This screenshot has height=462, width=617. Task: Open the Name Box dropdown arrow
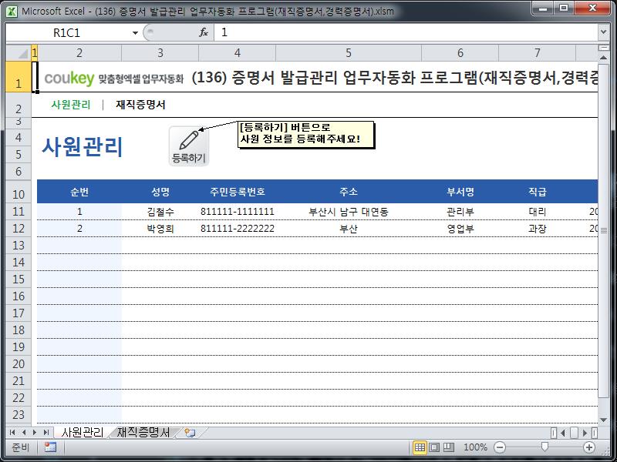[135, 33]
